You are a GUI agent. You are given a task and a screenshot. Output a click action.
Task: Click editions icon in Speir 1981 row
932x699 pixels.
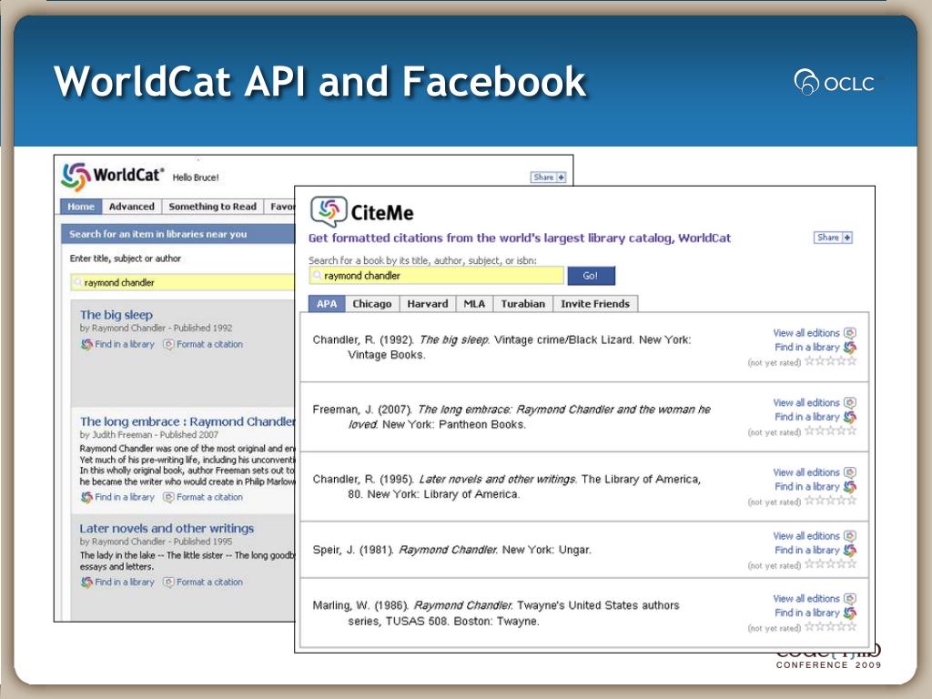tap(850, 535)
